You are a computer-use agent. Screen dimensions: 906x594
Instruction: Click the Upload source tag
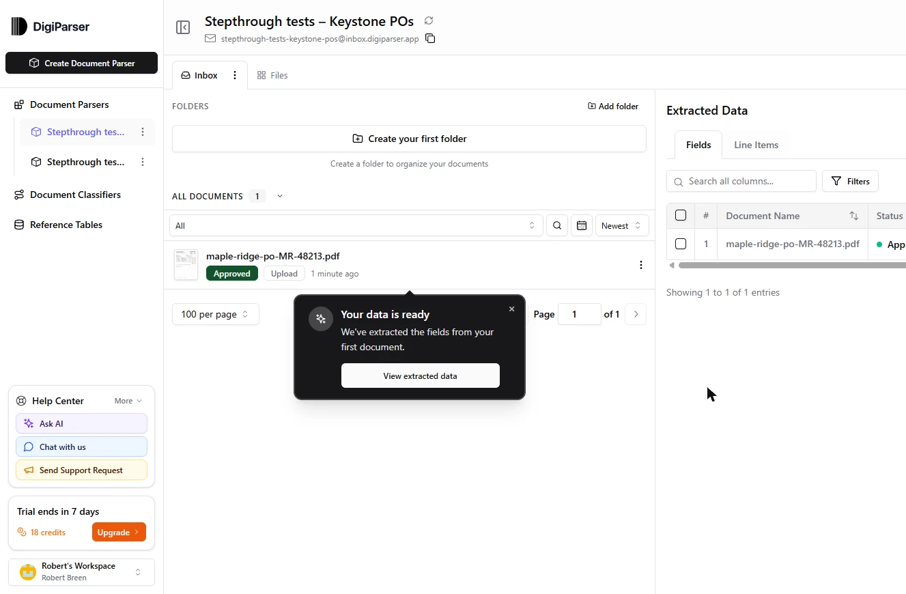tap(284, 273)
